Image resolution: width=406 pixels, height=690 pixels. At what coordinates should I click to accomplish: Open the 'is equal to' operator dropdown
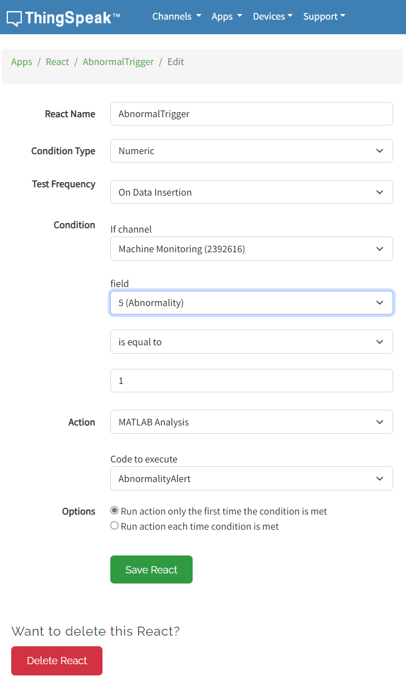coord(251,342)
